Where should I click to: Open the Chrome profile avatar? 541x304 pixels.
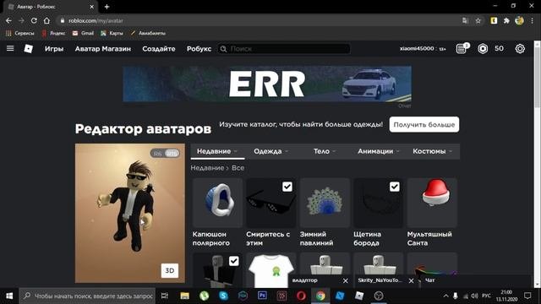[x=519, y=20]
